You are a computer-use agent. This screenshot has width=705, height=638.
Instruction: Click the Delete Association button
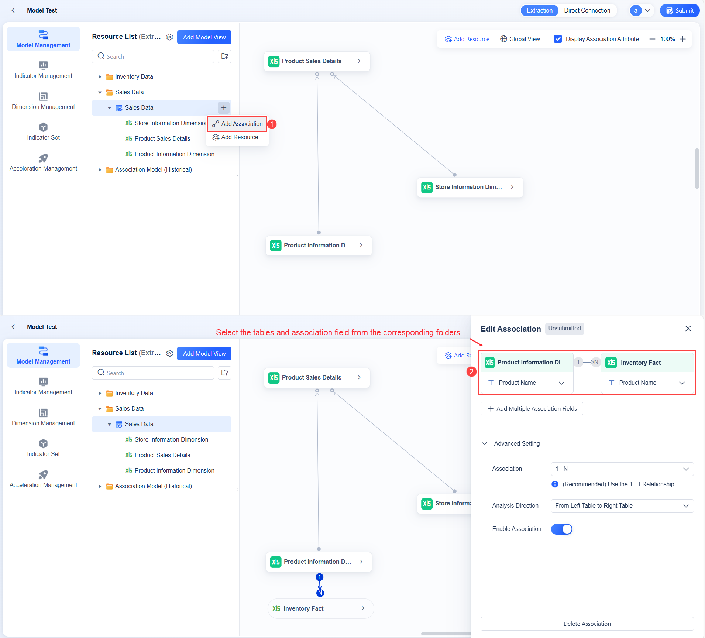pos(587,624)
